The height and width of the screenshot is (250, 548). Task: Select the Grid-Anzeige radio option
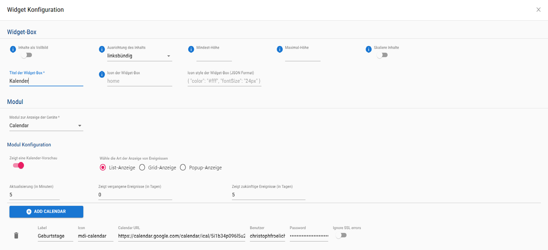(x=142, y=168)
